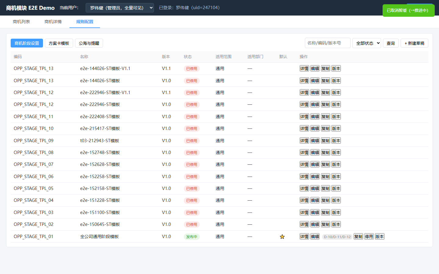Click 停用 for 全公司通用阶段模板
This screenshot has height=274, width=439.
click(x=369, y=237)
